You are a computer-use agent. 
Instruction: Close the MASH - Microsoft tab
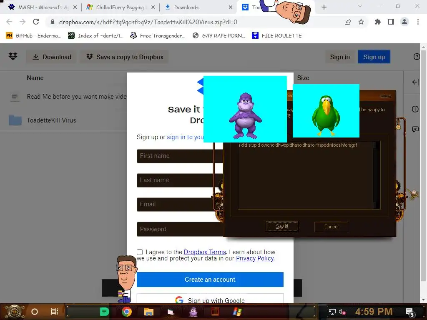[75, 7]
